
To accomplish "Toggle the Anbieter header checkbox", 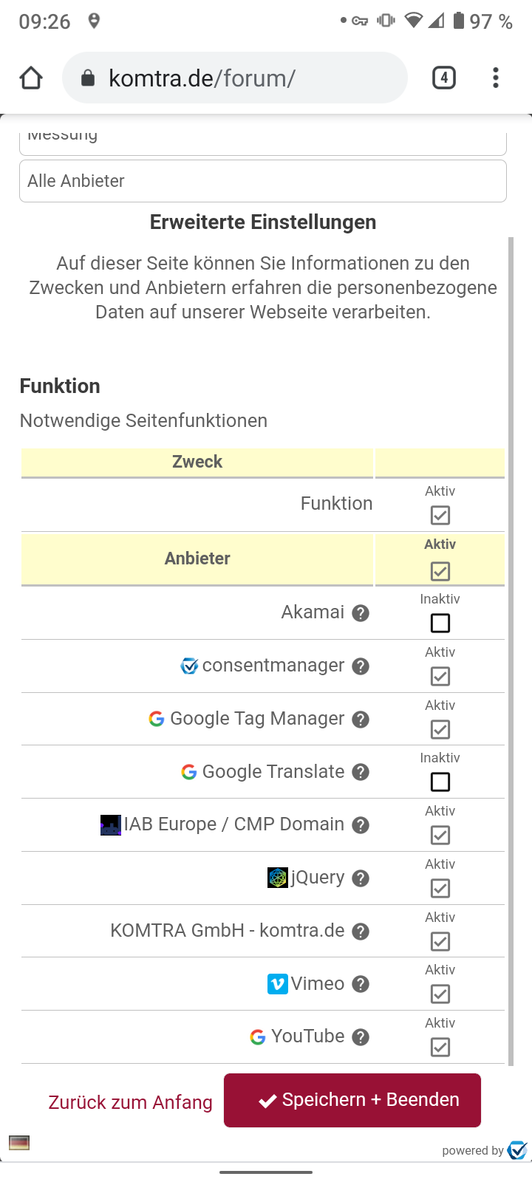I will click(x=440, y=571).
